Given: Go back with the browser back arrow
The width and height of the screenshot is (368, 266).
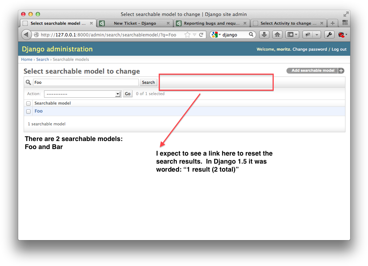Looking at the screenshot, I should 26,35.
